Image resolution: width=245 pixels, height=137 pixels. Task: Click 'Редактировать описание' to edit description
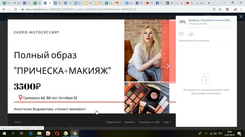[194, 41]
